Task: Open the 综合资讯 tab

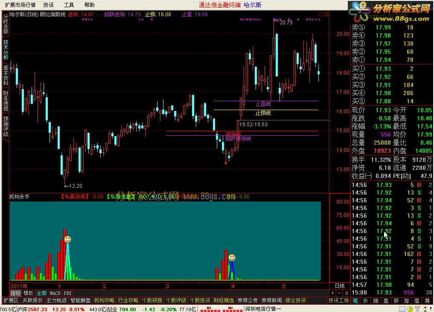Action: 295,300
